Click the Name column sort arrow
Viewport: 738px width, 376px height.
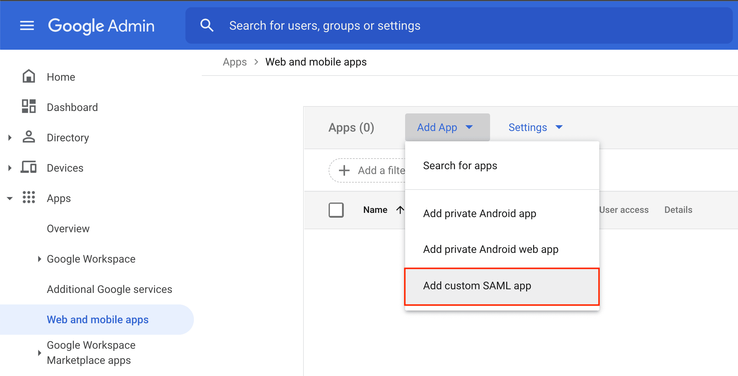point(400,210)
